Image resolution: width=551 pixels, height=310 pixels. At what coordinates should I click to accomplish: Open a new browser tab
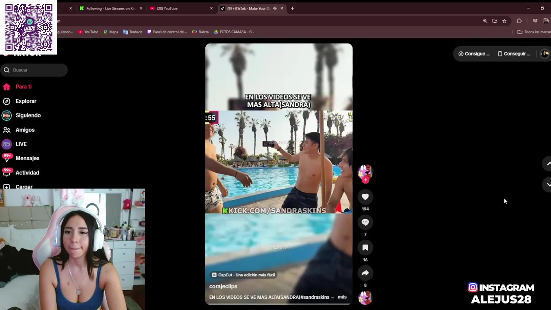[292, 8]
